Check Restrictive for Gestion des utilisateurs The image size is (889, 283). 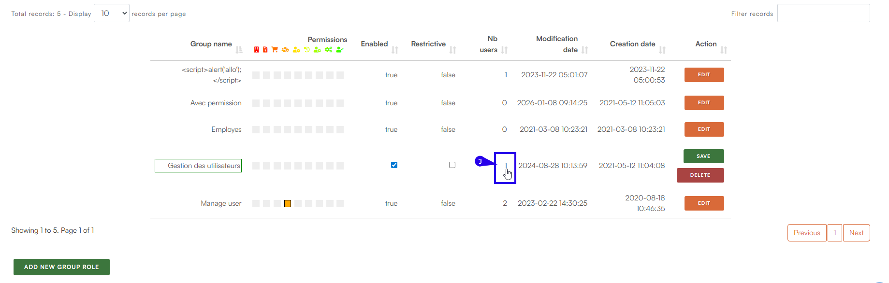(x=452, y=165)
